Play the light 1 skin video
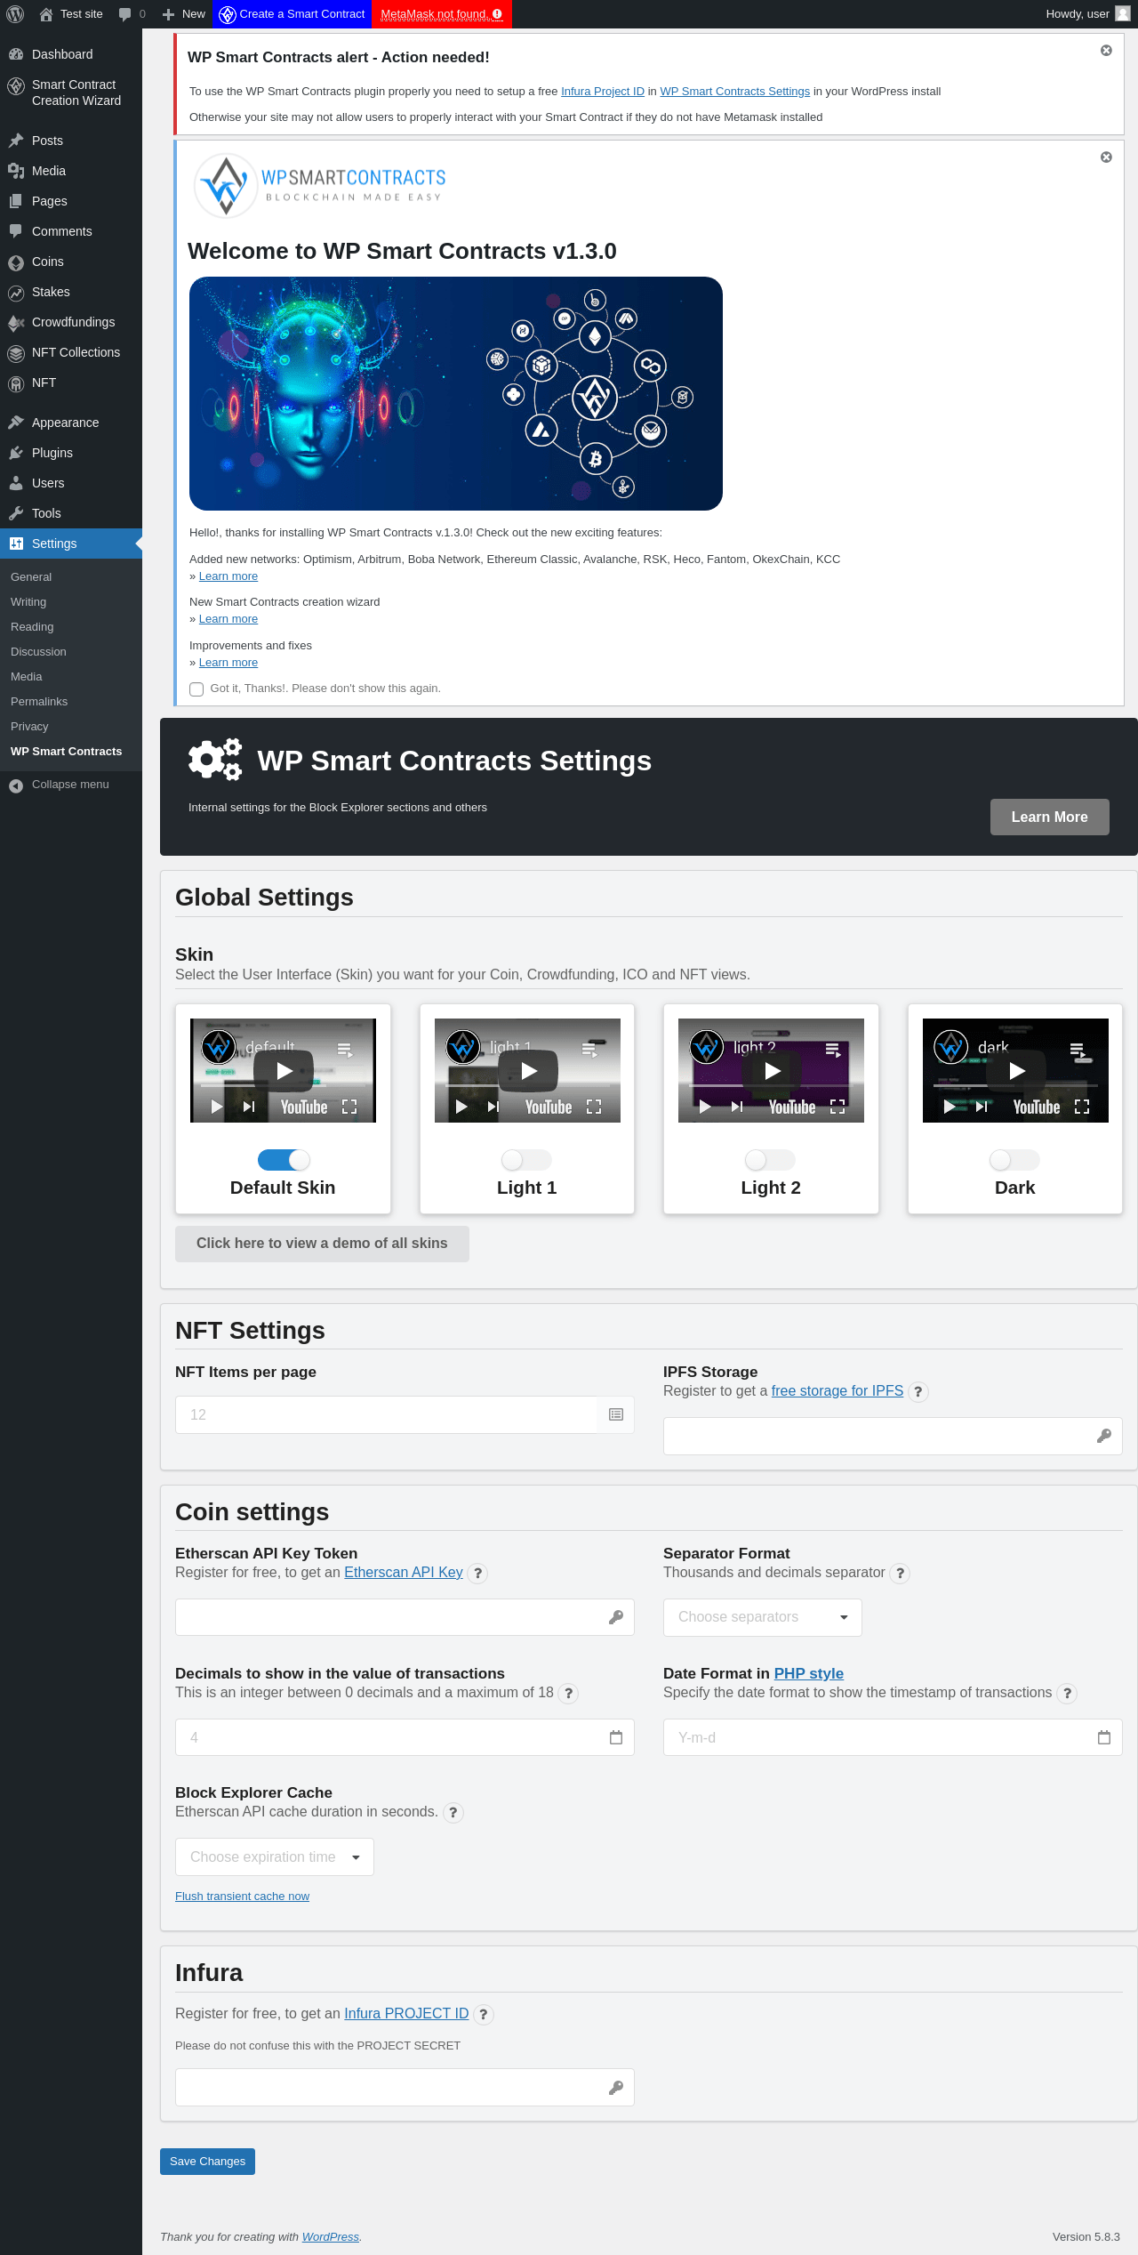Image resolution: width=1138 pixels, height=2255 pixels. tap(528, 1071)
